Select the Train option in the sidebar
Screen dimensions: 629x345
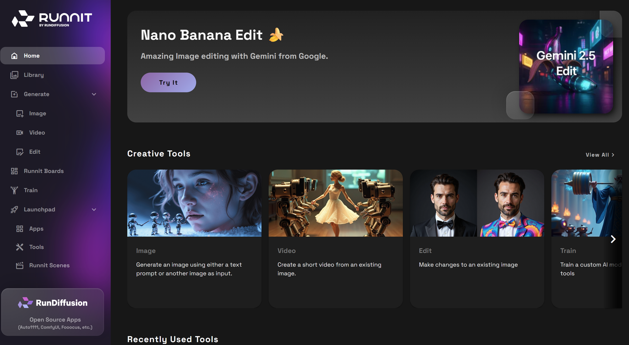[31, 190]
